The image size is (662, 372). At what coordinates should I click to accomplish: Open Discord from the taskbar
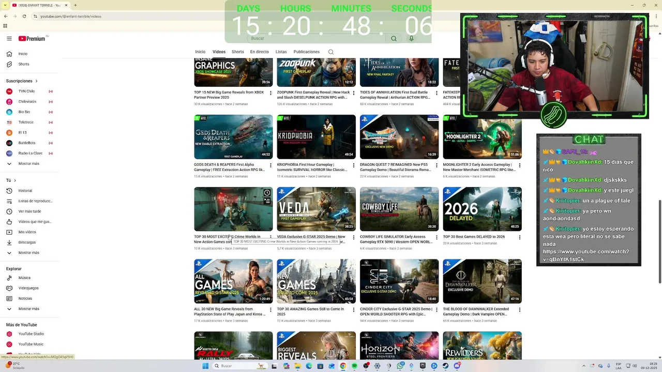457,366
